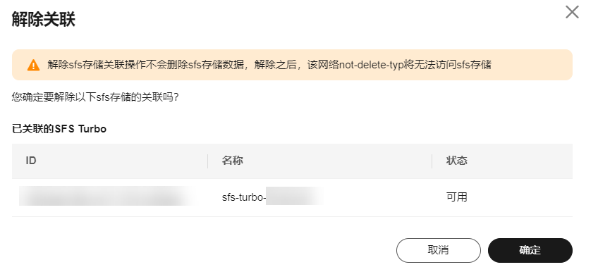The image size is (598, 279).
Task: Close the 解除关联 dialog with X
Action: (572, 12)
